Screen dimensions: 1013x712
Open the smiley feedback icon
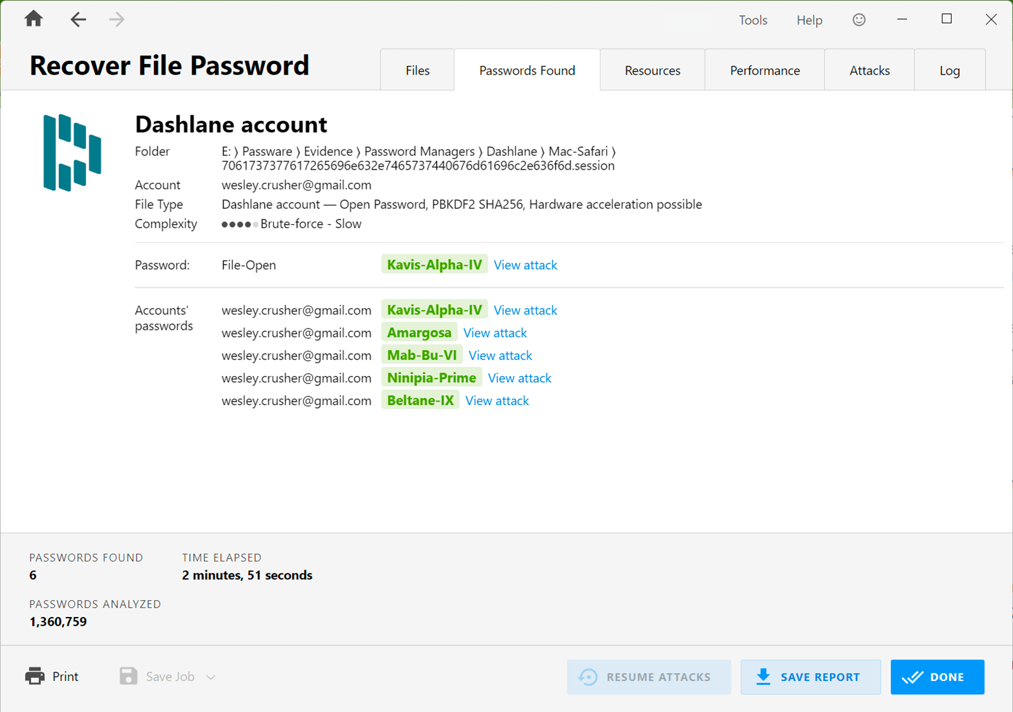(859, 19)
